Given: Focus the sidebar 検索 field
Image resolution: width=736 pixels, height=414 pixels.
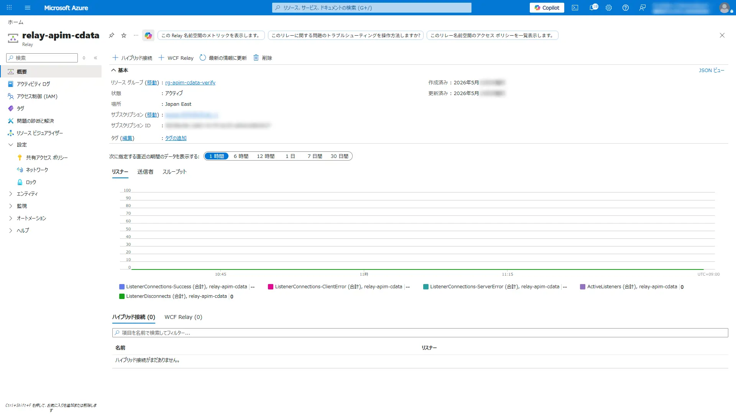Looking at the screenshot, I should [x=42, y=58].
